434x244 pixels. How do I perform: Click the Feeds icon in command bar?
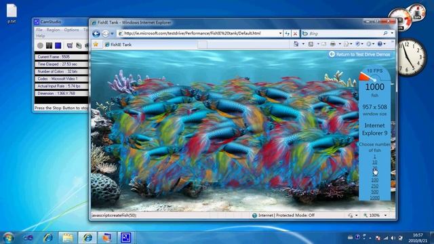coord(311,44)
